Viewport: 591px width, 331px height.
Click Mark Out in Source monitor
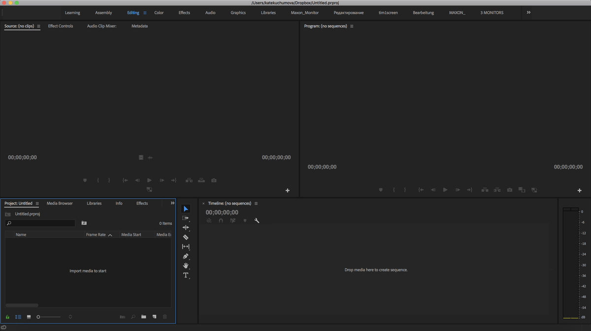pyautogui.click(x=109, y=181)
